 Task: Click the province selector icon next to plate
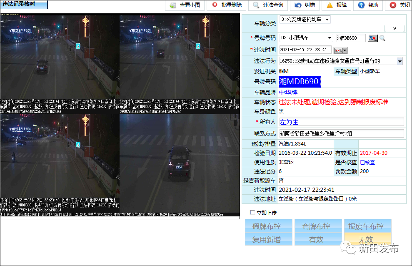click(372, 38)
